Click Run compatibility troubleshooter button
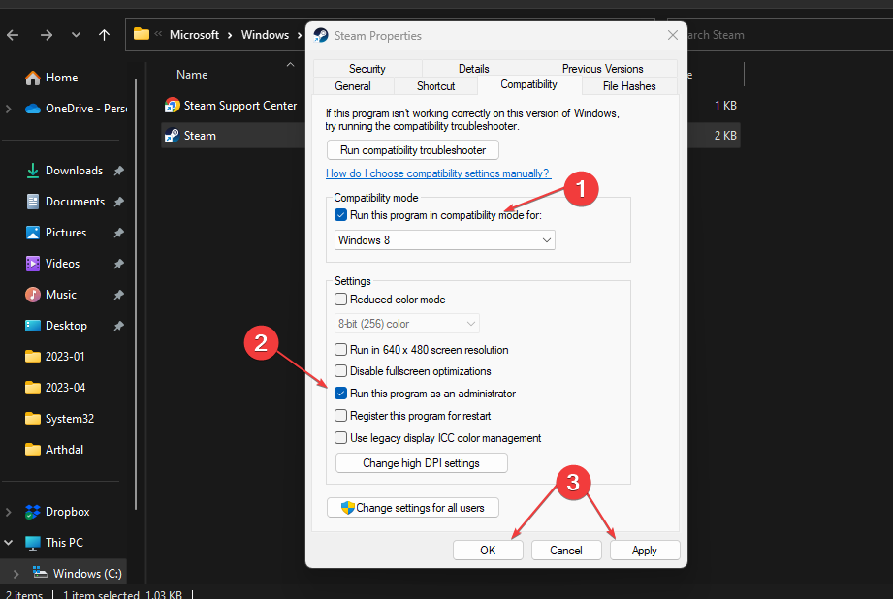The width and height of the screenshot is (893, 599). point(413,150)
